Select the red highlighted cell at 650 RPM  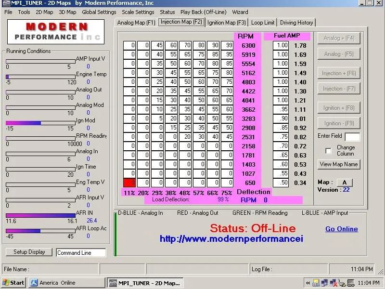(x=129, y=183)
